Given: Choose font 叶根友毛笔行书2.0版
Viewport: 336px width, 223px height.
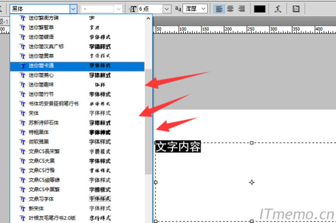Looking at the screenshot, I should (x=77, y=218).
